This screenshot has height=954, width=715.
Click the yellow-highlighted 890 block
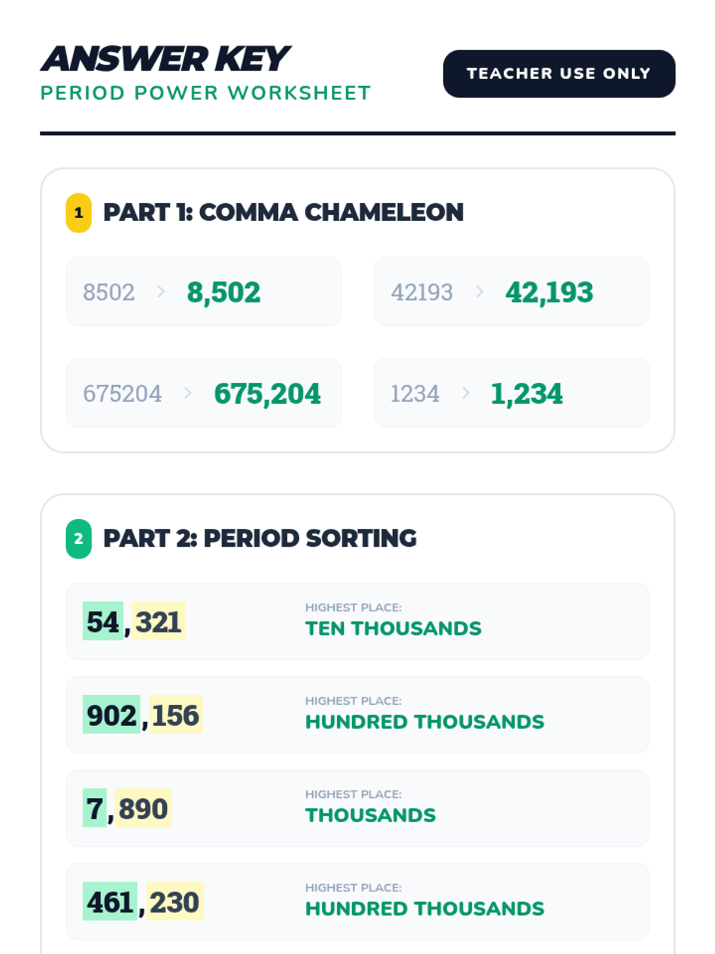click(143, 808)
